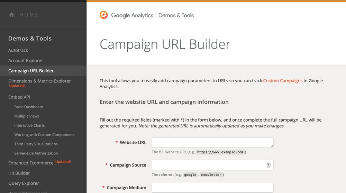Click 'Updated!' badge beside Enhanced Ecommerce

(63, 162)
